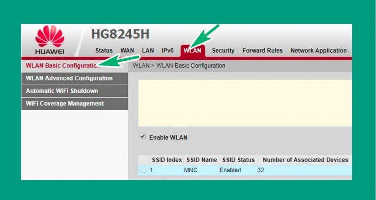Open the IPv6 tab
The image size is (376, 200).
tap(167, 51)
